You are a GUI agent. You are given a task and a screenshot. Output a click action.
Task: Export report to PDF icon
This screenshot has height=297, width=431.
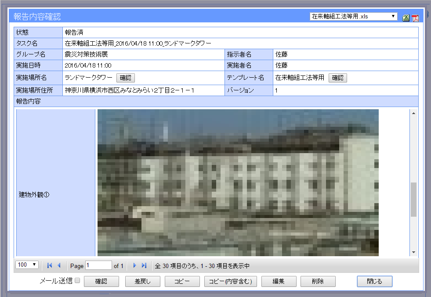(x=415, y=18)
